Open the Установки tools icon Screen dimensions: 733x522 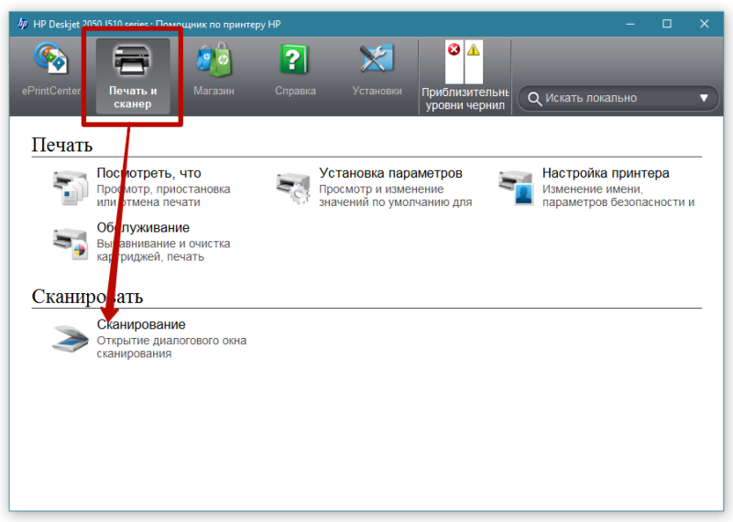pos(377,61)
